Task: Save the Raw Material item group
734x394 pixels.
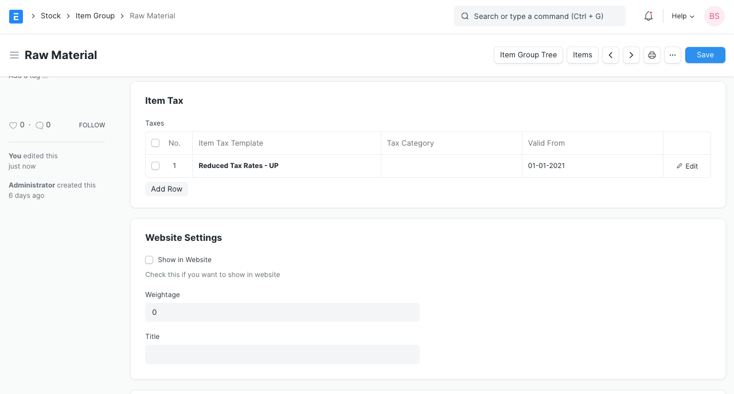Action: (705, 54)
